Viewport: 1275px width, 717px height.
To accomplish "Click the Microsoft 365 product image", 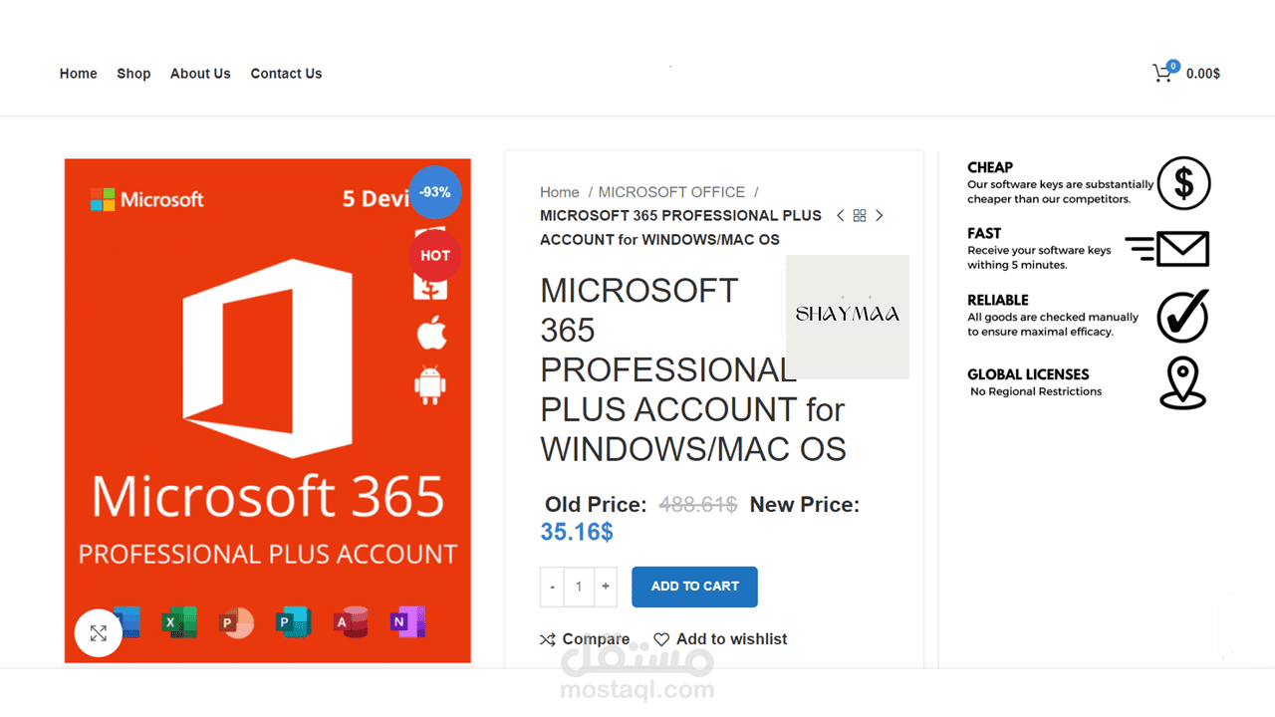I will [x=268, y=410].
